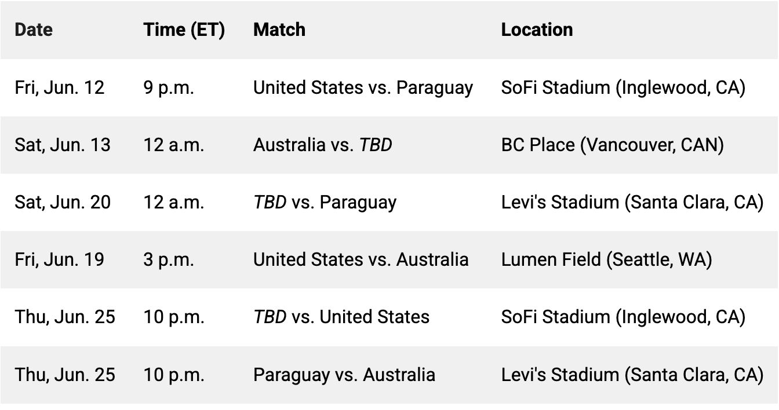The image size is (779, 410).
Task: Click the United States vs. Australia match
Action: 361,259
